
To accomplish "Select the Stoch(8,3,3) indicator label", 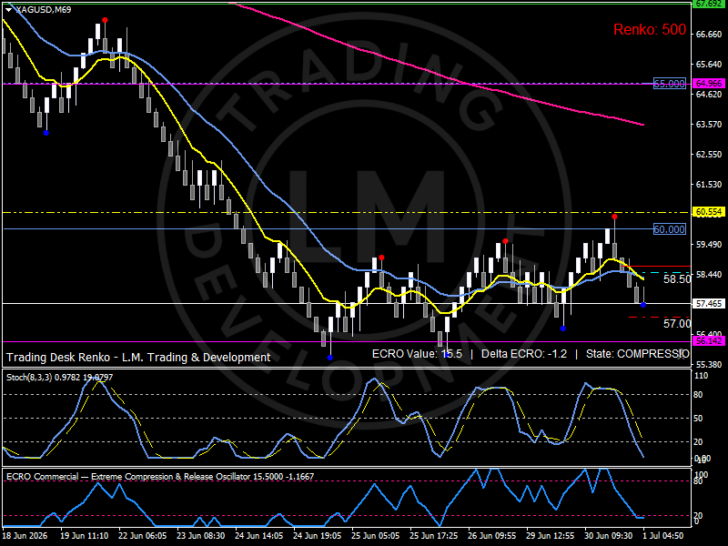I will [x=59, y=378].
